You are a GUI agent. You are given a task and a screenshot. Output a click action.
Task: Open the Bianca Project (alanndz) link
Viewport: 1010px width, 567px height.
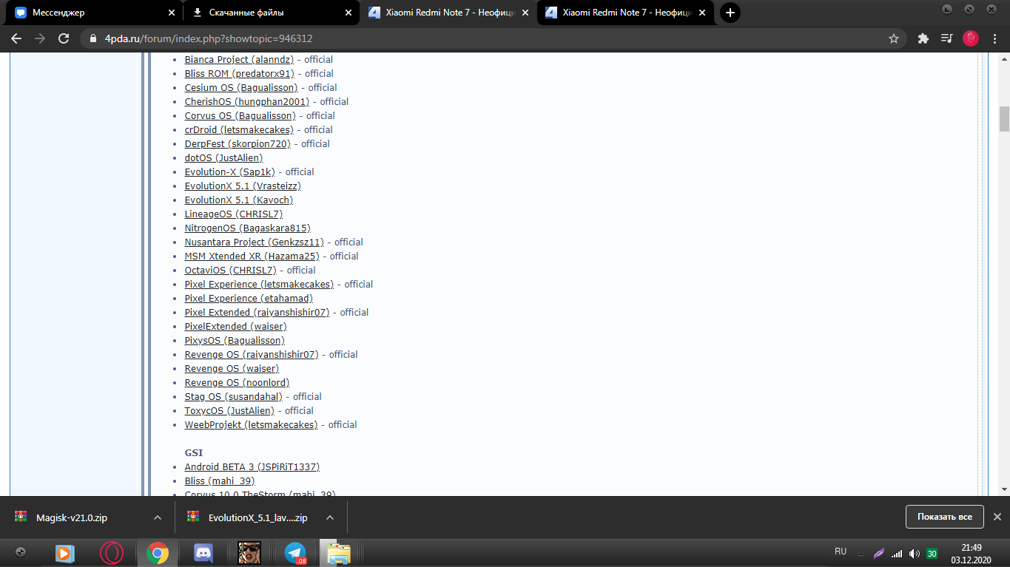(239, 60)
